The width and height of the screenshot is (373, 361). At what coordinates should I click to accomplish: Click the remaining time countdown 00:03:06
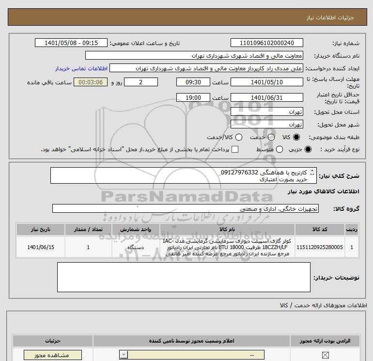pyautogui.click(x=91, y=82)
